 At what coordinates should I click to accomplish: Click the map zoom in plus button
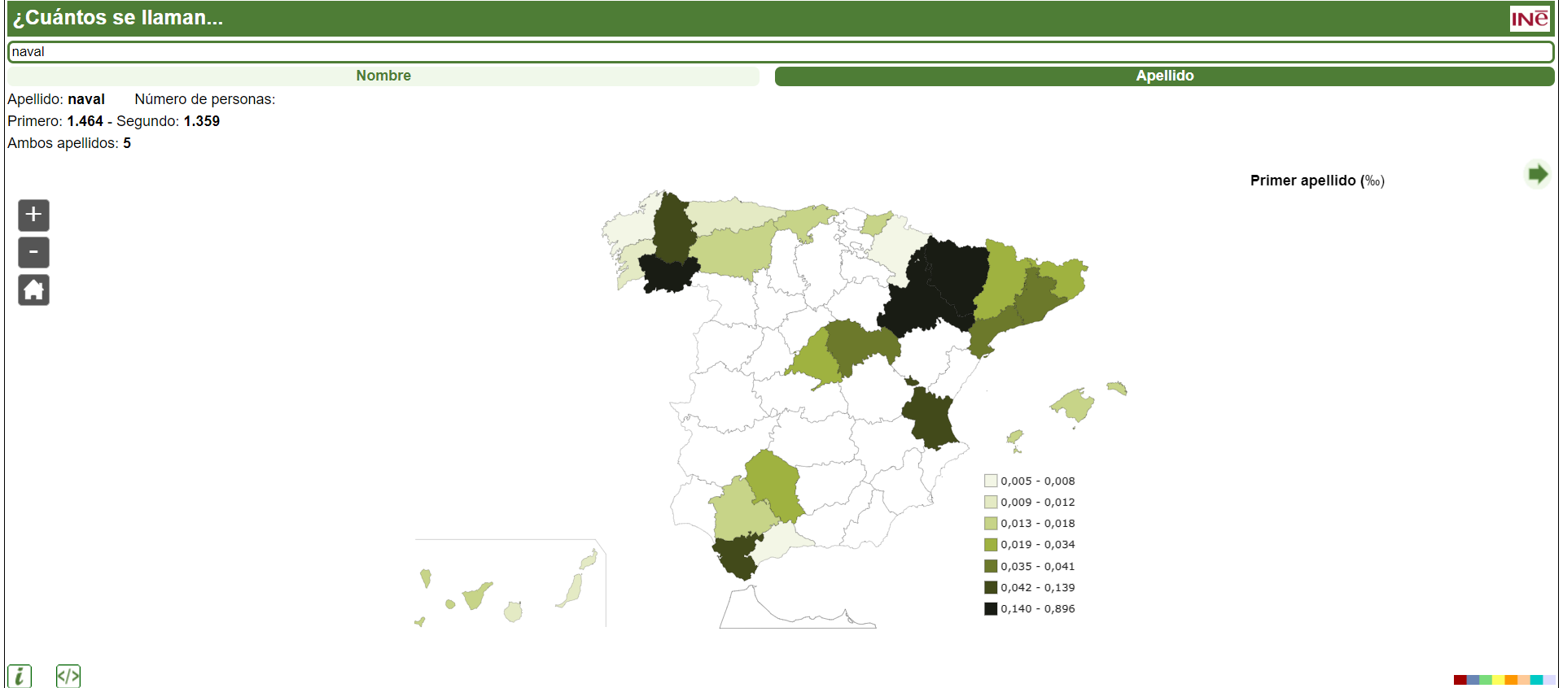click(33, 216)
